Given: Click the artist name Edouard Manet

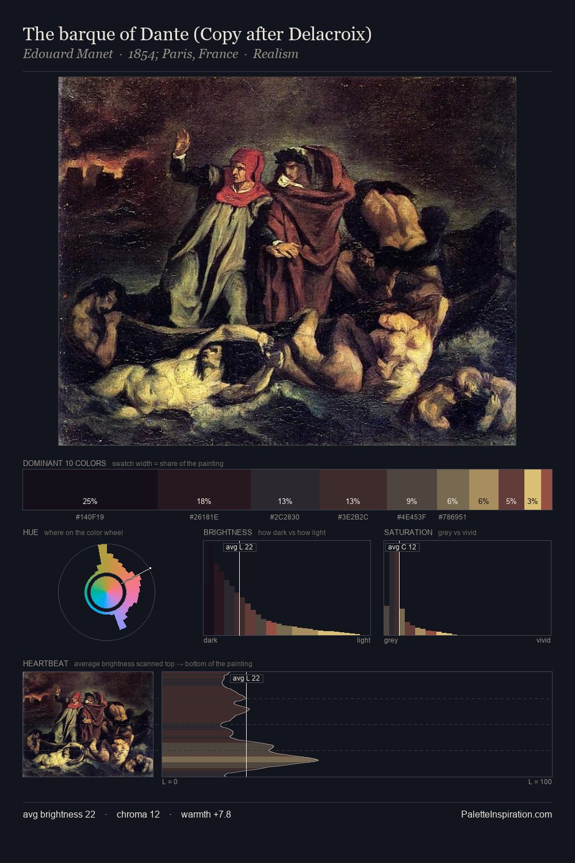Looking at the screenshot, I should (68, 54).
